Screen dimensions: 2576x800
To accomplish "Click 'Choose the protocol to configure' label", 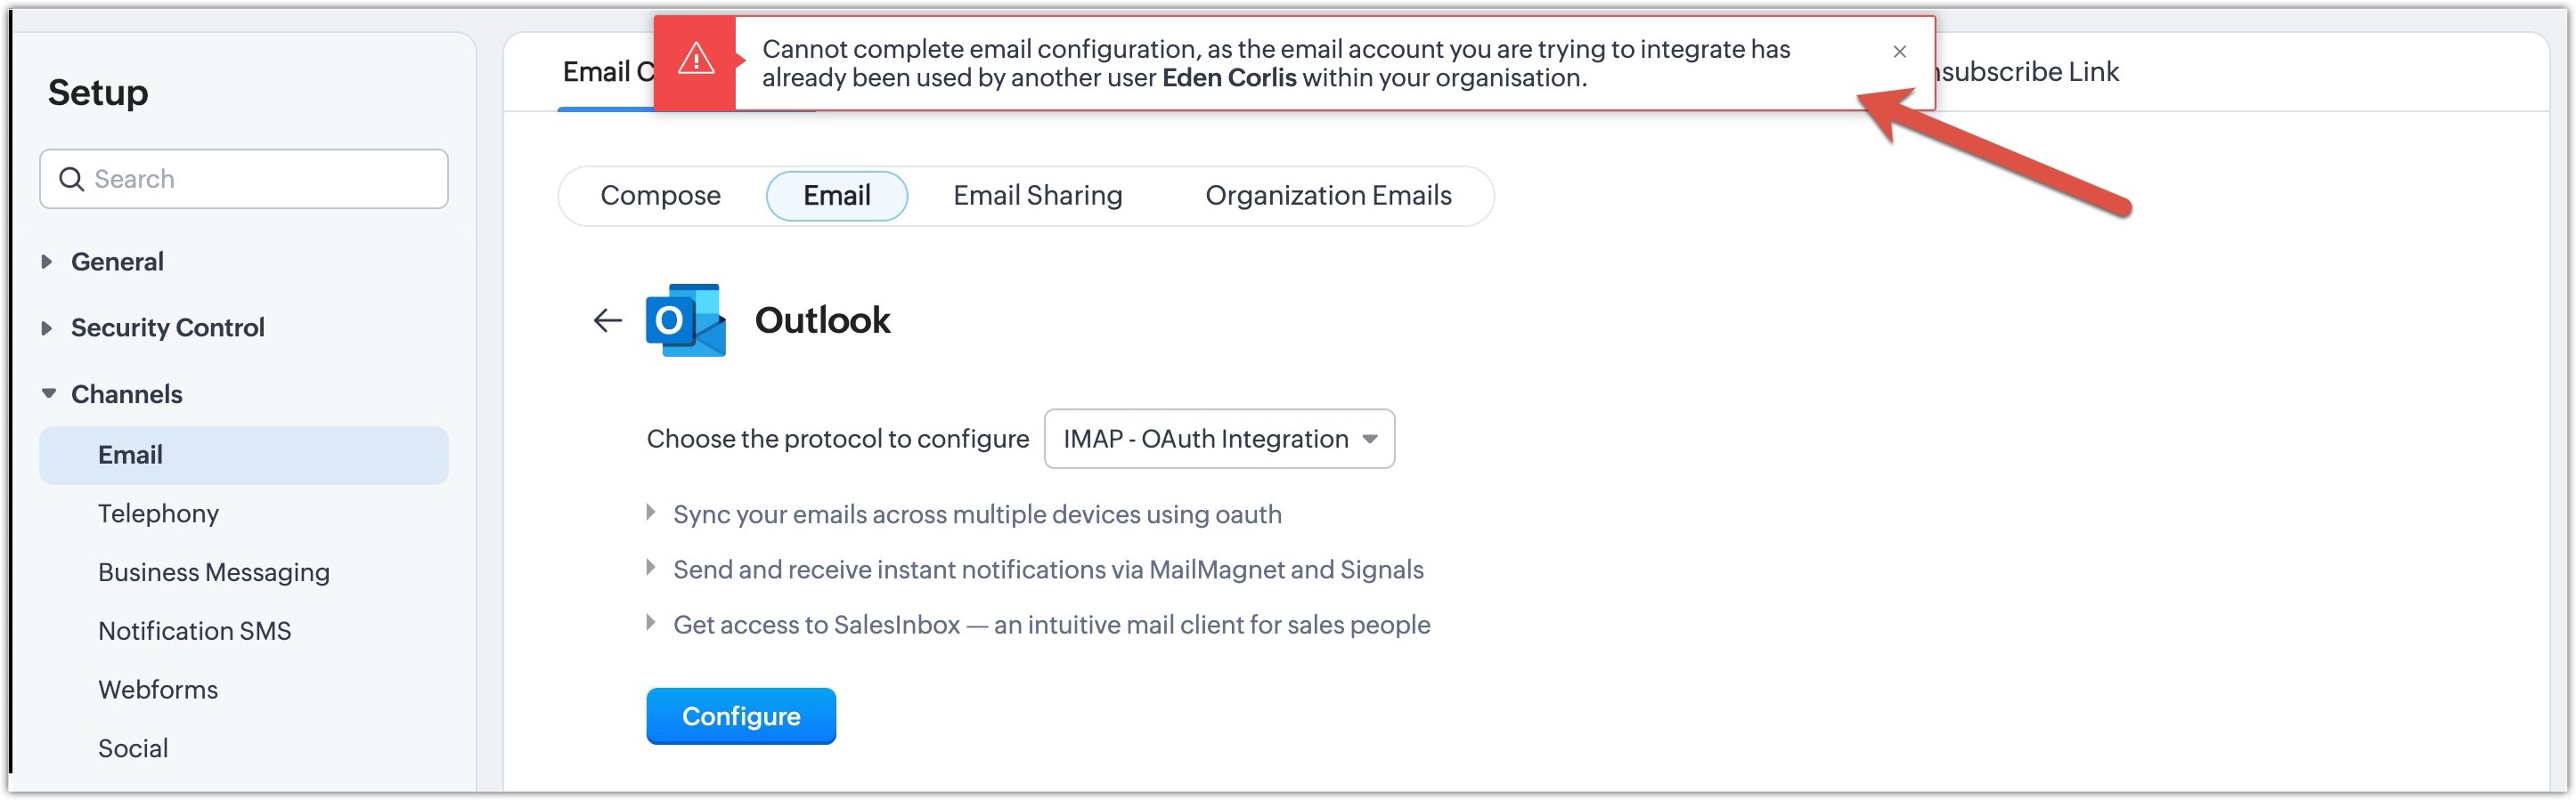I will [x=838, y=440].
